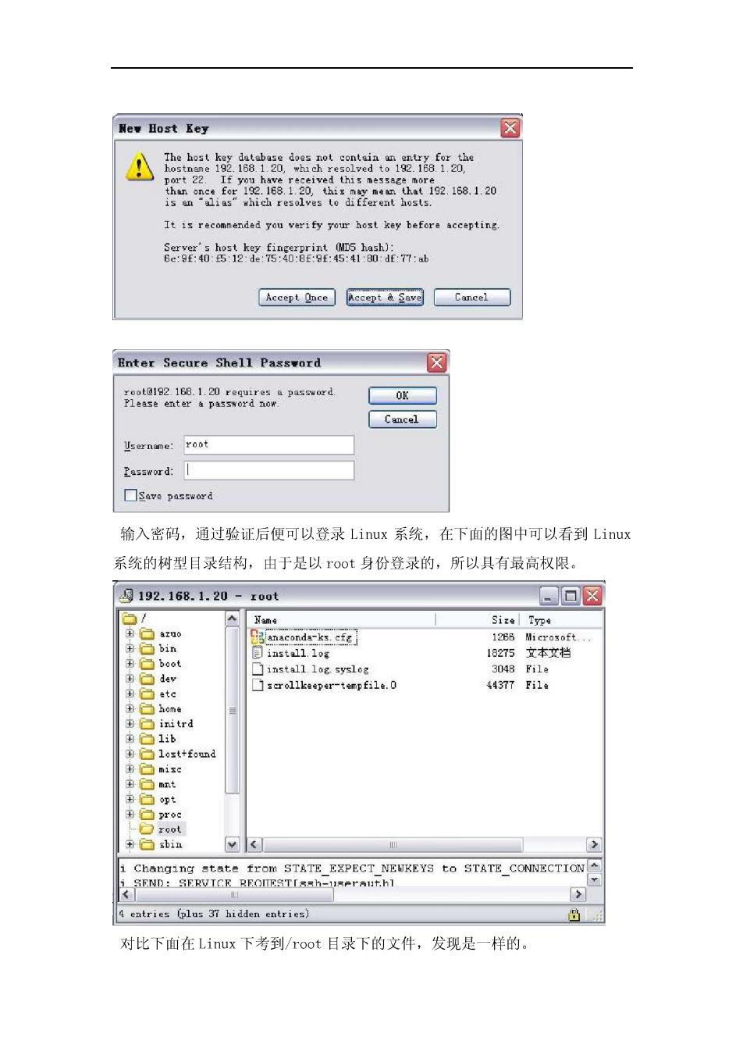Click the scrollkeeper-tempfile.0 file icon
Image resolution: width=743 pixels, height=1052 pixels.
(x=258, y=685)
